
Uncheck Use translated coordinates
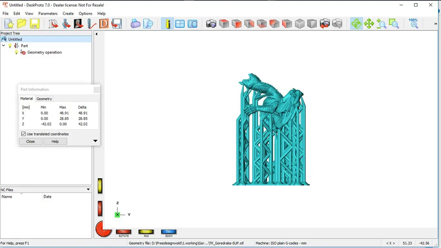point(23,134)
